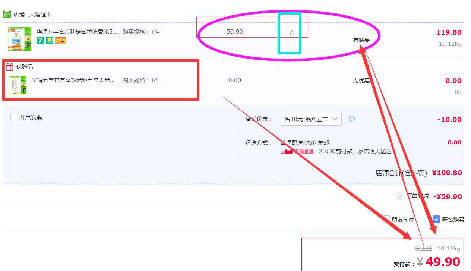Click the -¥59.90 order reduction amount
This screenshot has height=271, width=471.
(x=448, y=196)
